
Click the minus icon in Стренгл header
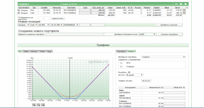pyautogui.click(x=176, y=4)
